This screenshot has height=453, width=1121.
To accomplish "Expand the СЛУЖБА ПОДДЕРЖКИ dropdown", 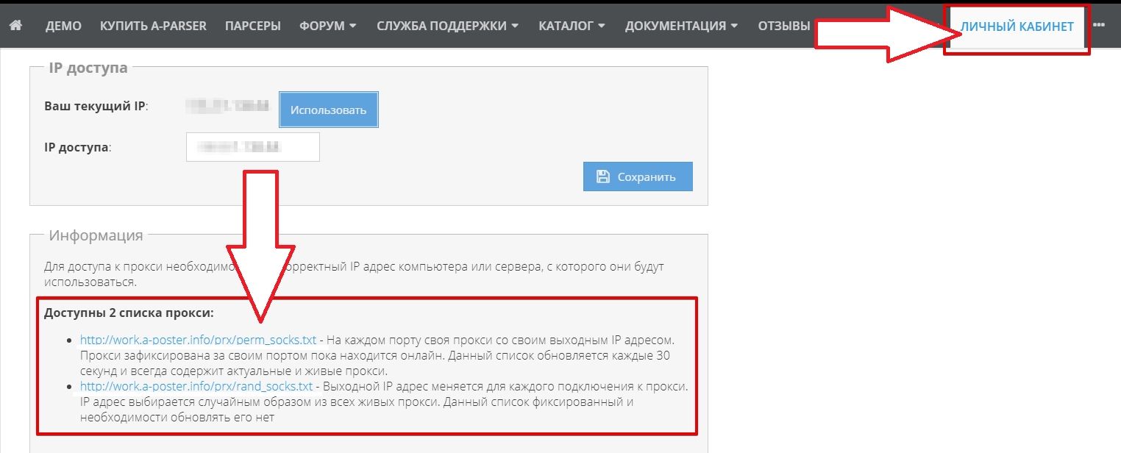I will point(448,26).
